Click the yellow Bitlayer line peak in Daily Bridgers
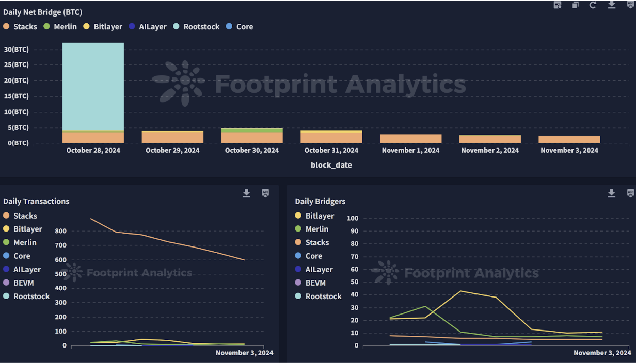Screen dimensions: 636x363 click(x=459, y=291)
